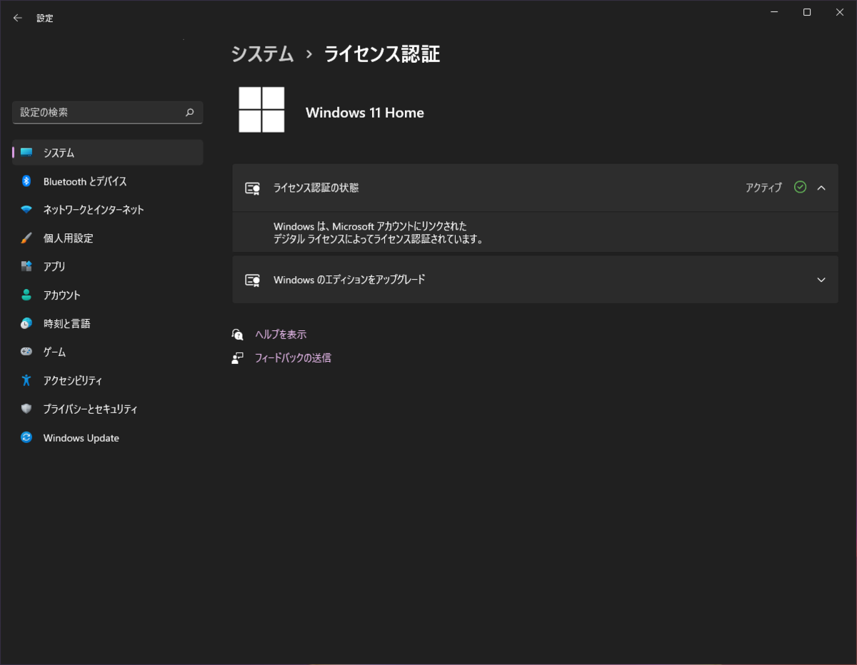Select ゲーム in the sidebar

click(108, 352)
